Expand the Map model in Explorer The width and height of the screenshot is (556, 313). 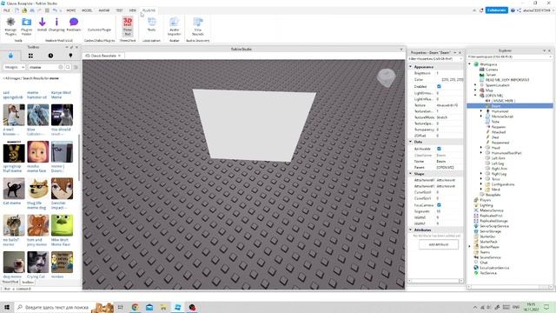tap(475, 90)
